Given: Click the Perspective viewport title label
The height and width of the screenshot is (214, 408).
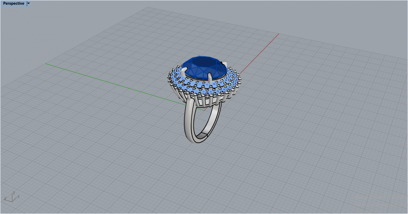Looking at the screenshot, I should pyautogui.click(x=14, y=3).
